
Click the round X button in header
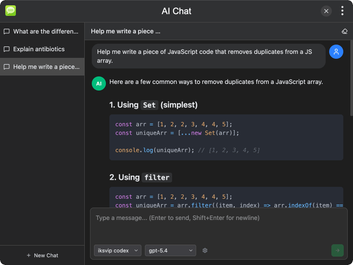(x=326, y=11)
